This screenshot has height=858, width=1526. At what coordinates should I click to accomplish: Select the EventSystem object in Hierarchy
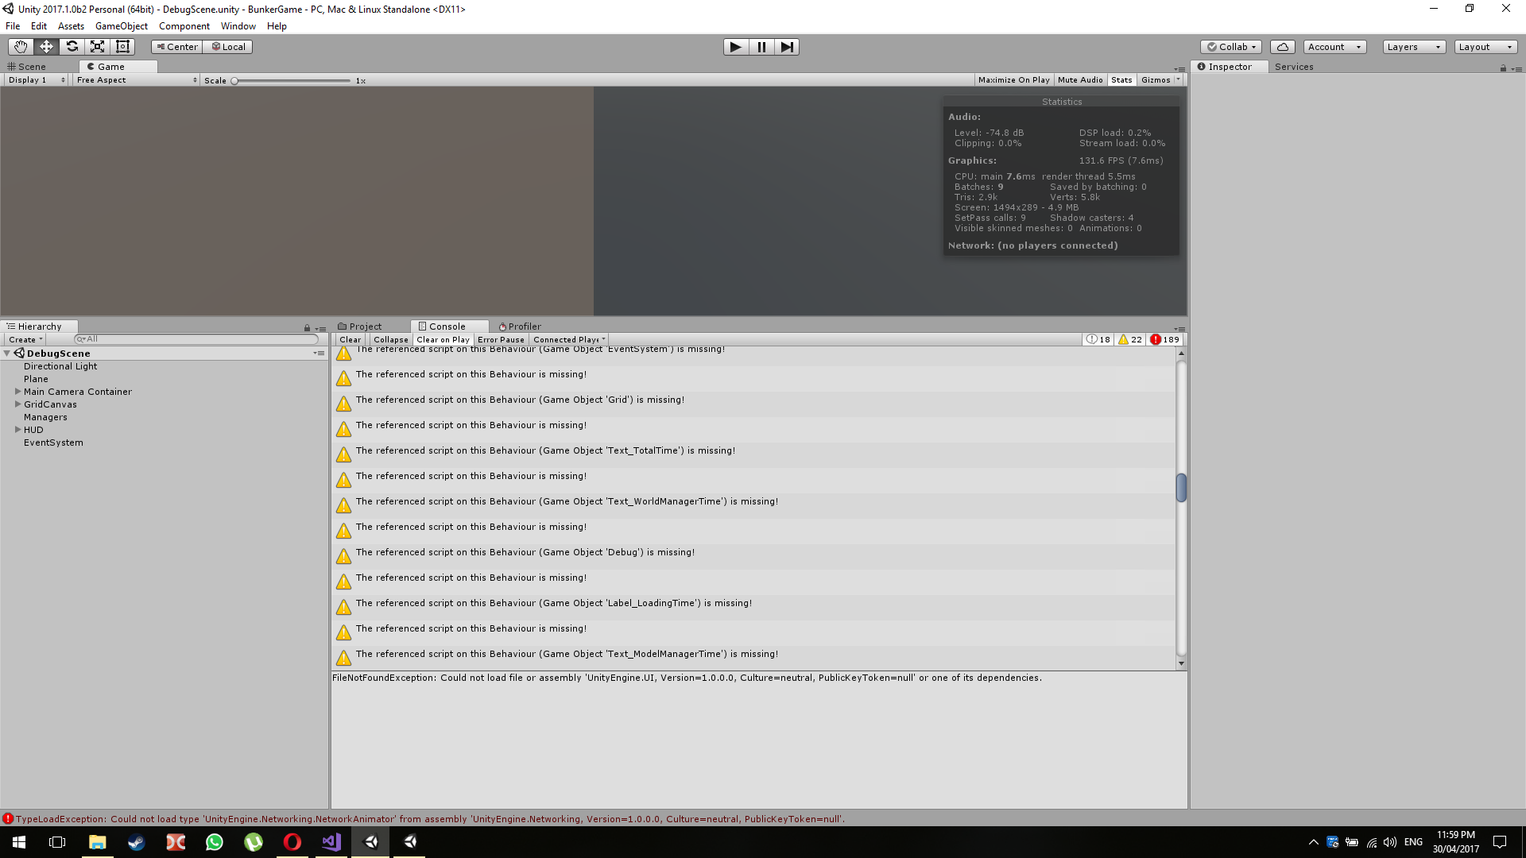(53, 443)
